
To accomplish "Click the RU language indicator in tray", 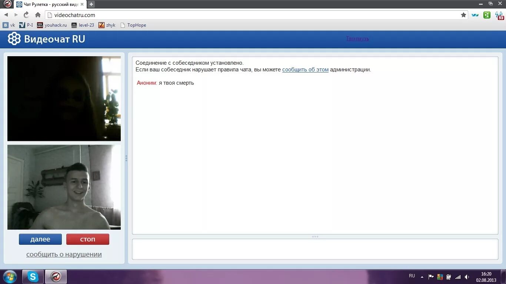I will 412,276.
